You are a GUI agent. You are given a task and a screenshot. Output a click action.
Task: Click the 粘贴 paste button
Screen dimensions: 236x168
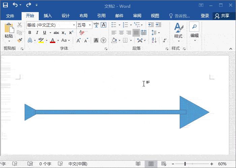click(x=9, y=30)
